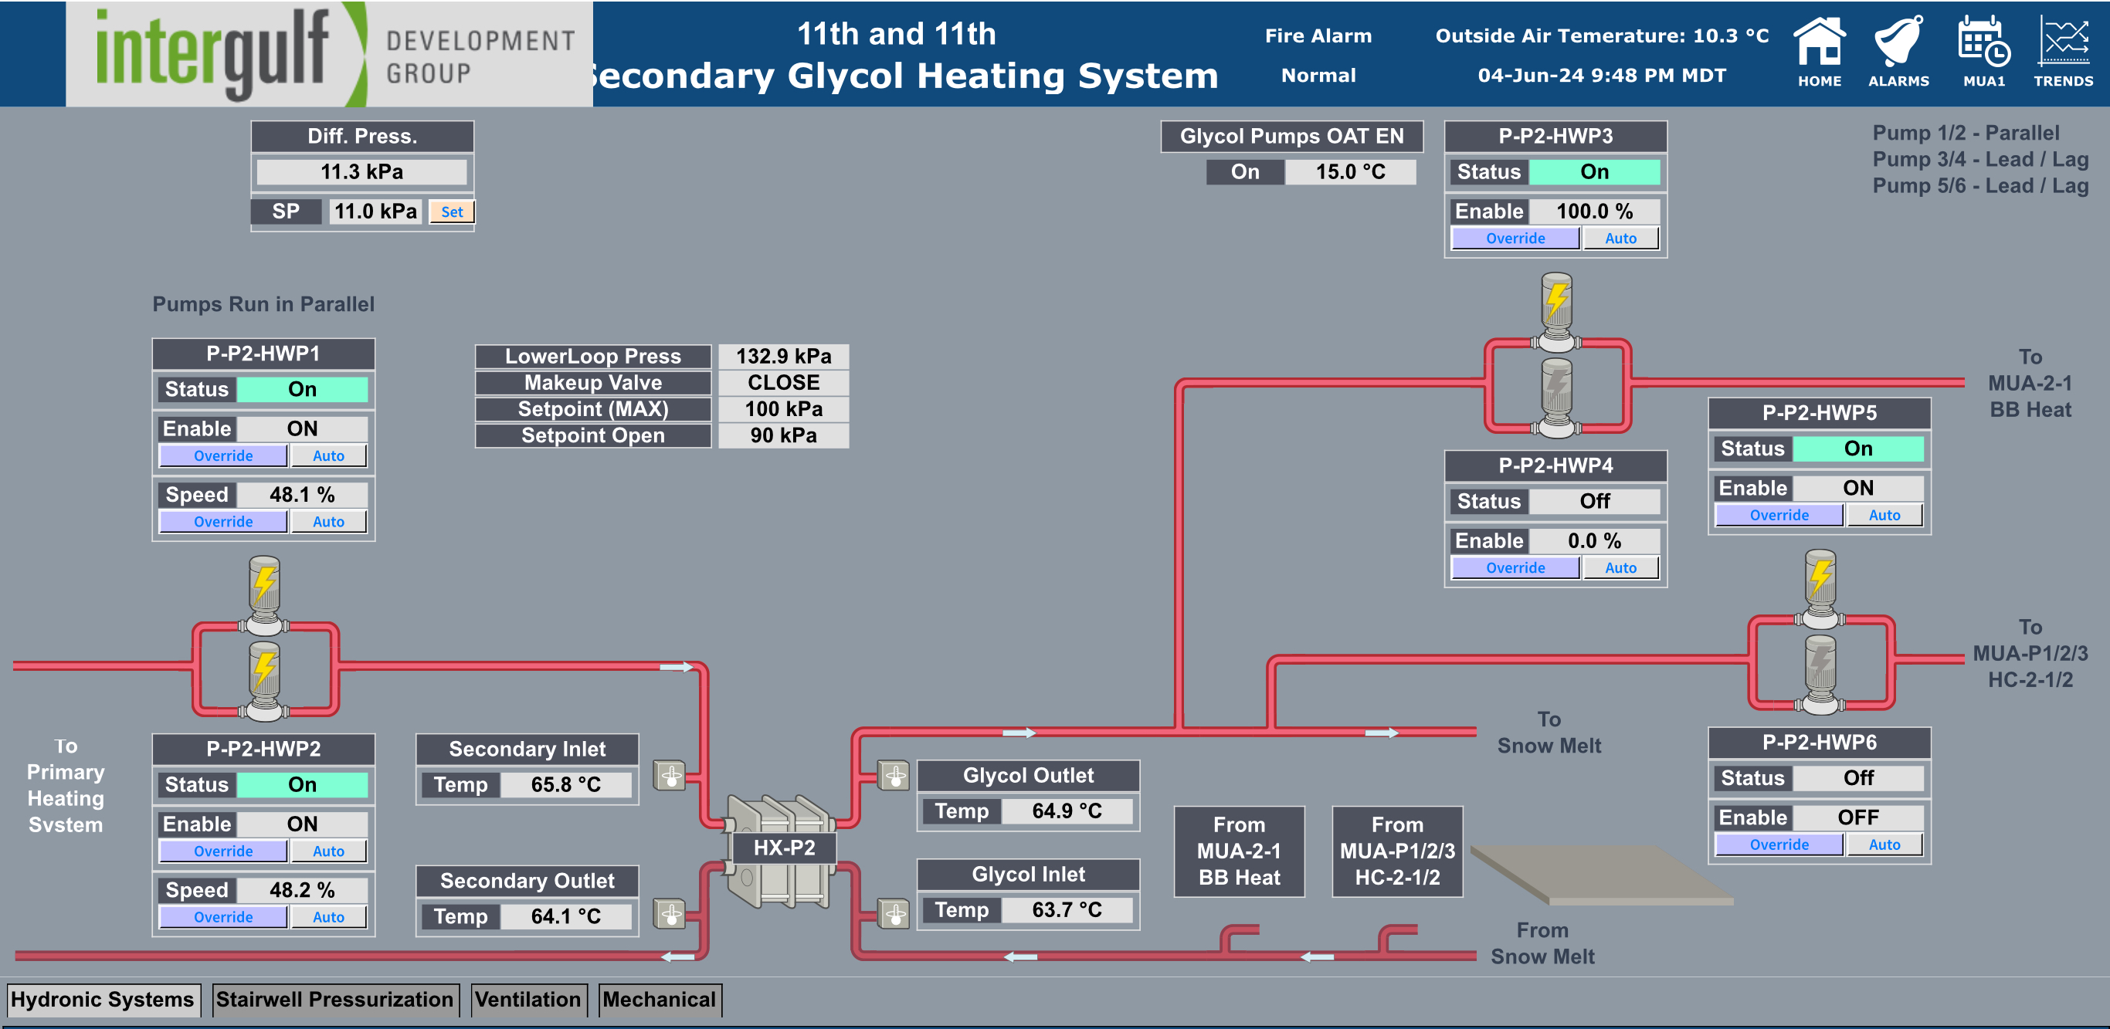Click the Glycol Inlet temperature sensor icon

(894, 913)
